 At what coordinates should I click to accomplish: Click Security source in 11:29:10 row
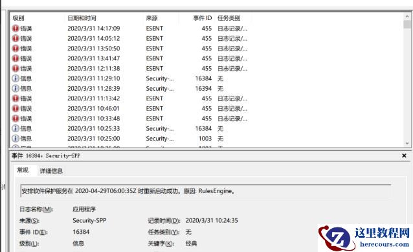point(160,78)
